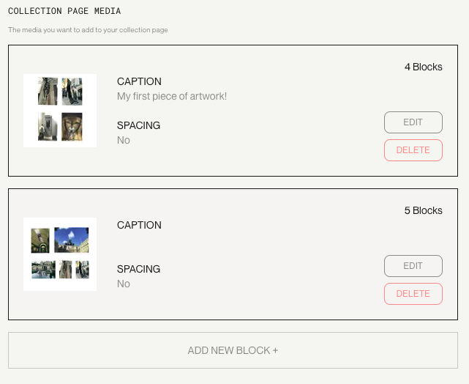This screenshot has width=469, height=384.
Task: Select the golden mask artwork thumbnail
Action: [72, 127]
